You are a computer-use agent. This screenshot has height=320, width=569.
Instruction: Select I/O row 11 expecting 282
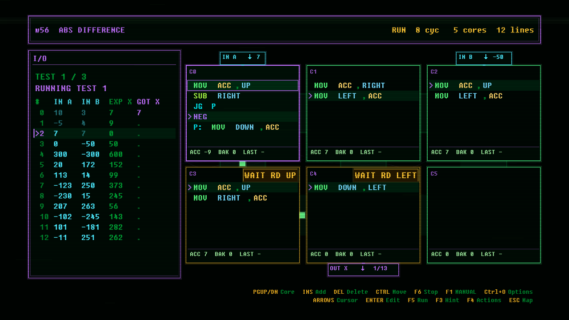[105, 227]
